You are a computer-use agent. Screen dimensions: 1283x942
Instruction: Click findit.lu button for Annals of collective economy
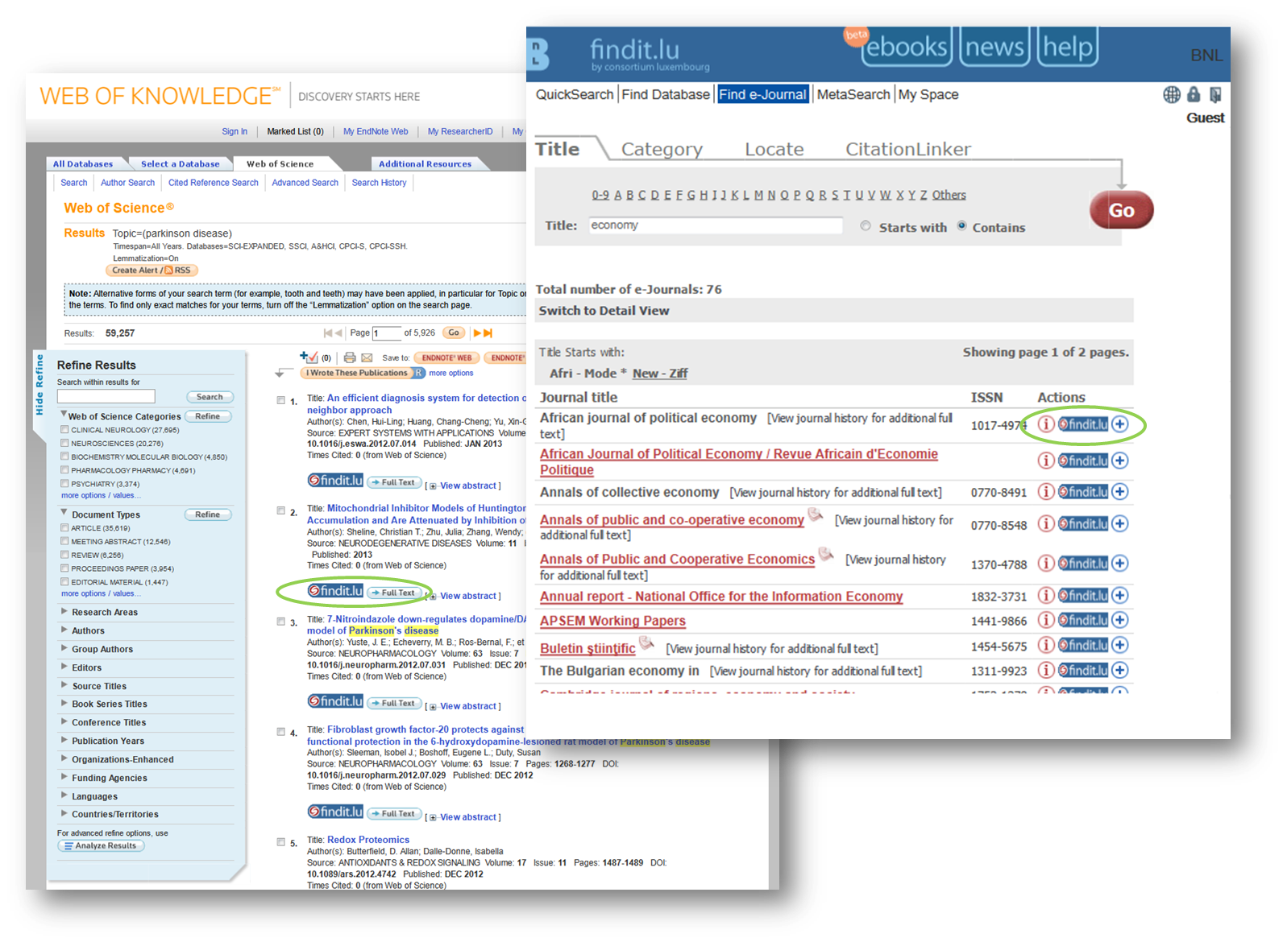point(1083,492)
